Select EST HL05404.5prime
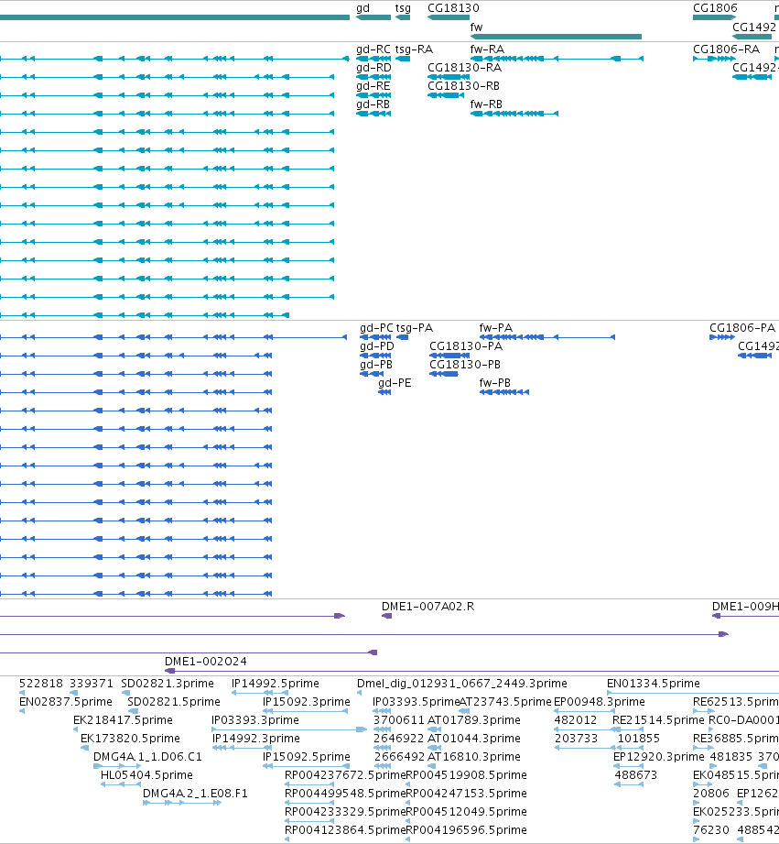 146,775
